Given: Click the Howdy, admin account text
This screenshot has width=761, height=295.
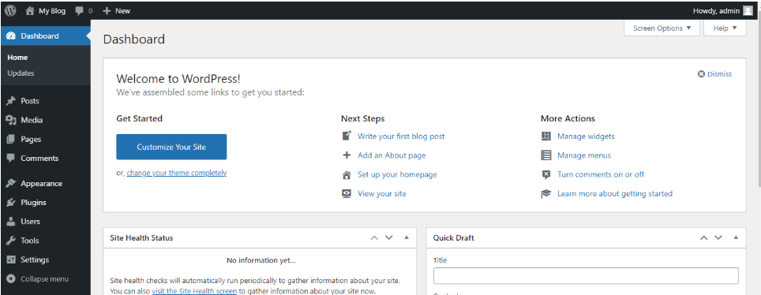Looking at the screenshot, I should tap(716, 11).
